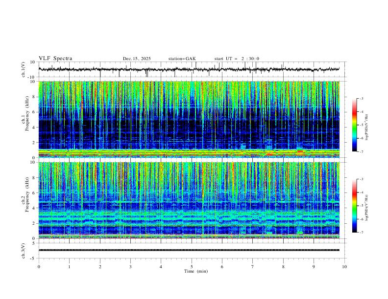
Task: Click the 'start UT = 2:30:0' text
Action: tap(237, 59)
